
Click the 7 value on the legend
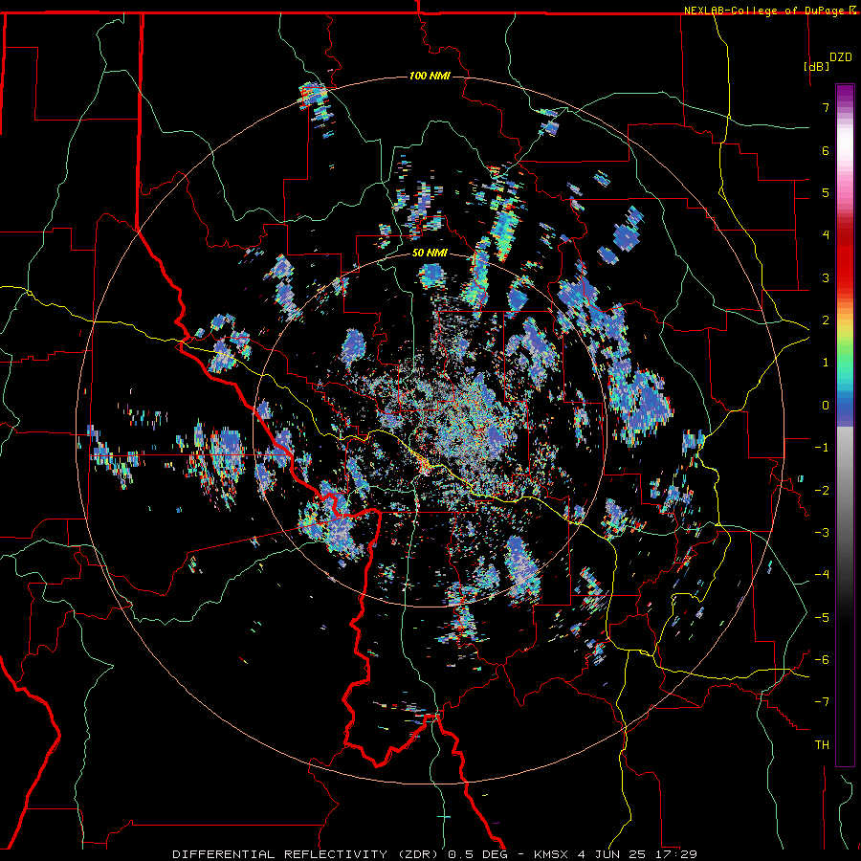coord(826,107)
